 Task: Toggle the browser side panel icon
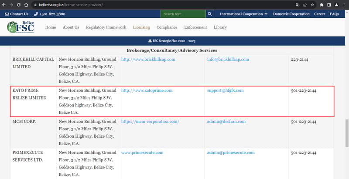tap(329, 5)
